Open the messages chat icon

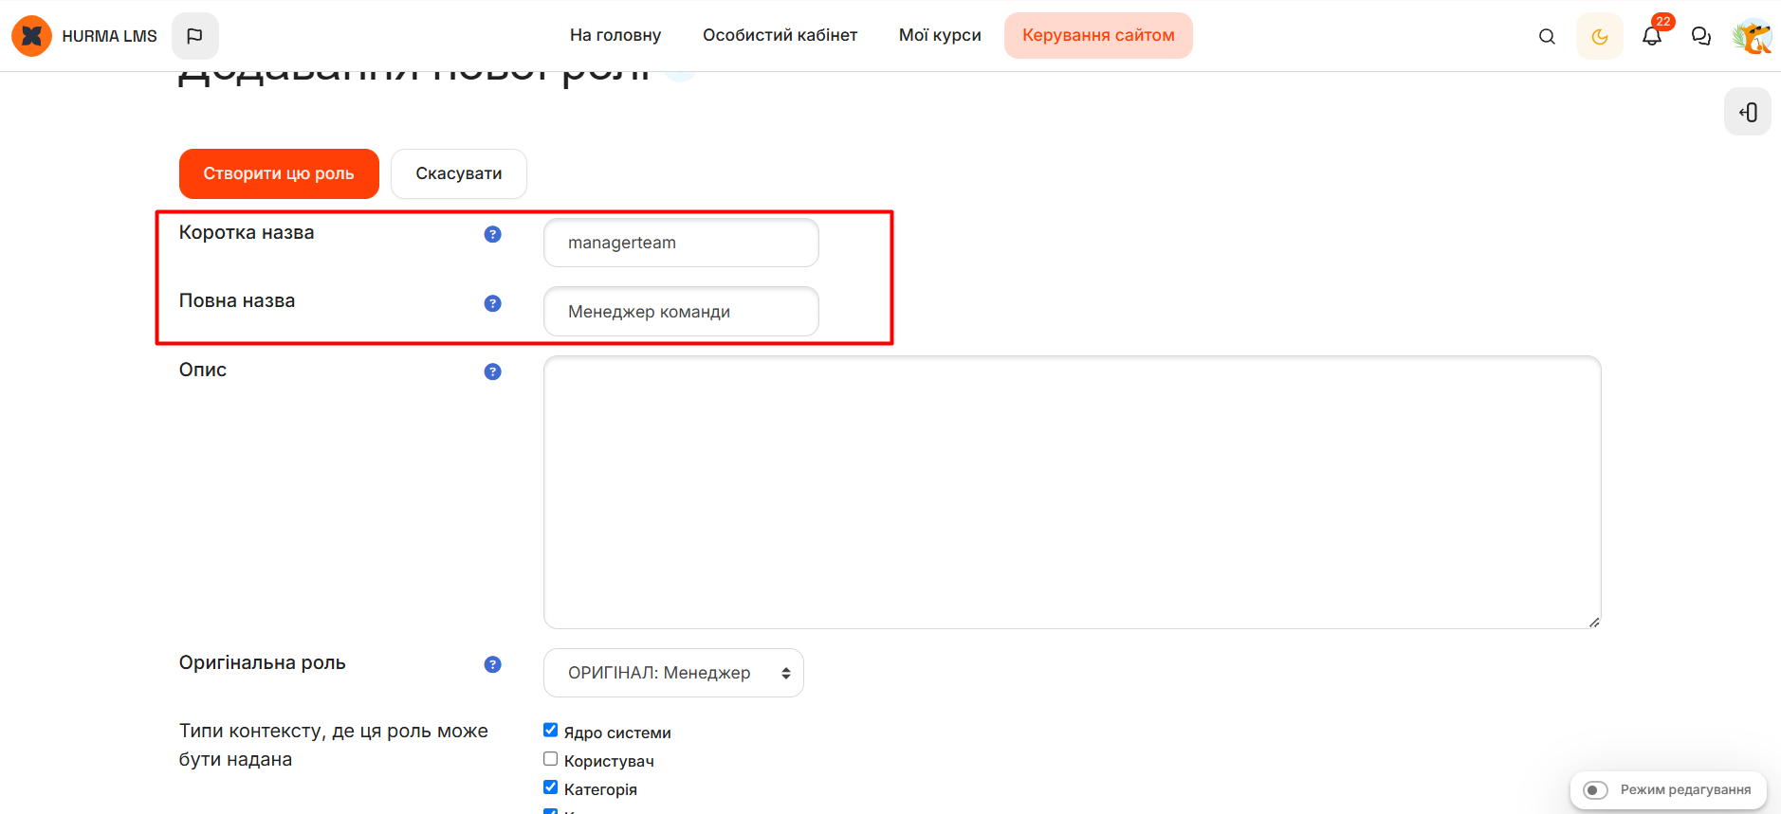coord(1701,37)
